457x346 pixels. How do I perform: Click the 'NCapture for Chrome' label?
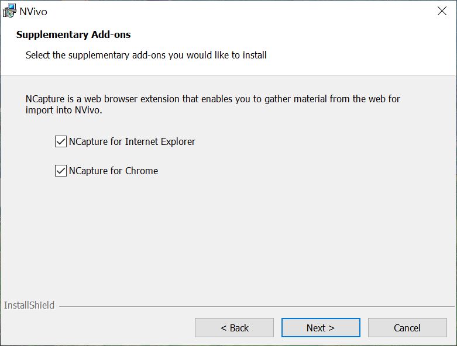tap(114, 171)
